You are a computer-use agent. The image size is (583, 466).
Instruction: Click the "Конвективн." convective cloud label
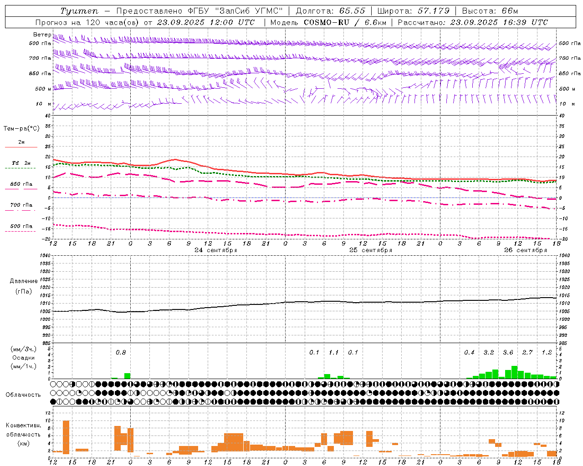coord(24,425)
